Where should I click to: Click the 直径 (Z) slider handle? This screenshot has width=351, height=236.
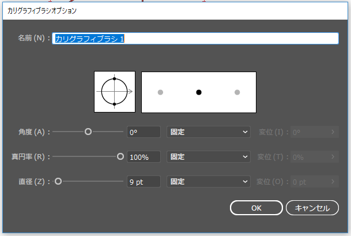click(58, 181)
